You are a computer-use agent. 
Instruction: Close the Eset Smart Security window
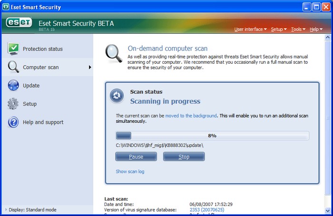(326, 7)
